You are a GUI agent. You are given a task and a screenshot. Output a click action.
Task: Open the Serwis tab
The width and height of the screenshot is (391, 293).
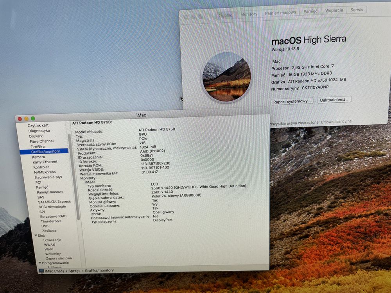point(357,10)
